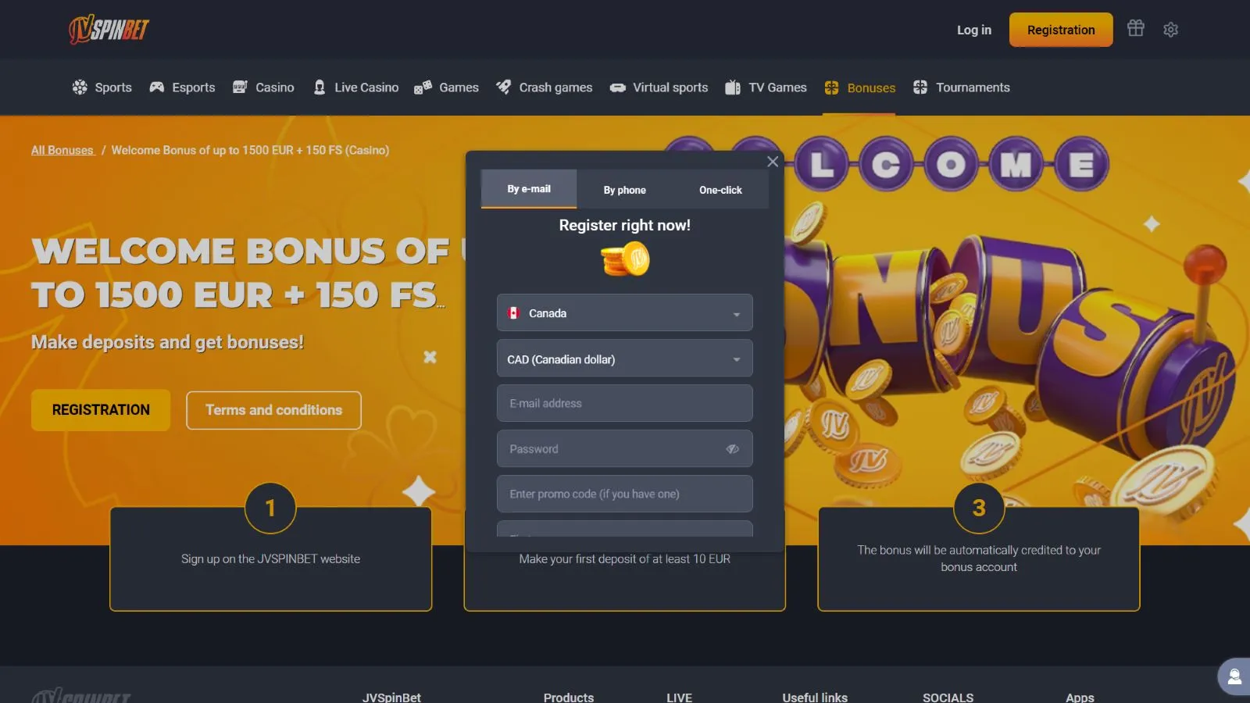Open the gift box promotions icon
This screenshot has height=703, width=1250.
pos(1135,29)
